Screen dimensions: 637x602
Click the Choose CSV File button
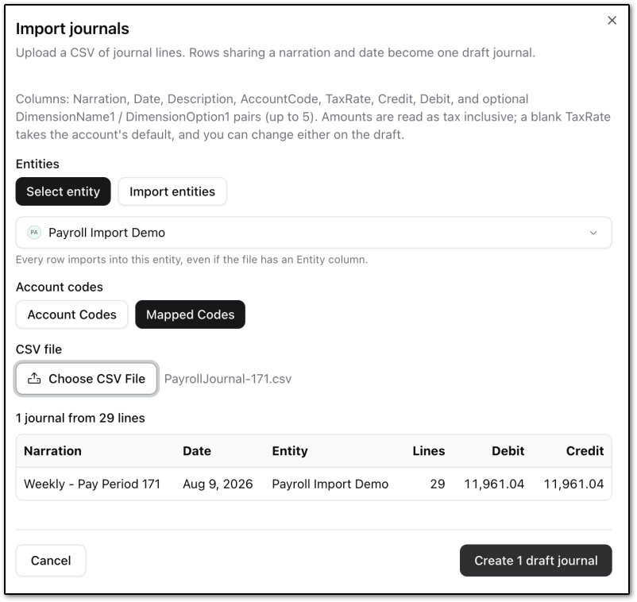pos(87,379)
